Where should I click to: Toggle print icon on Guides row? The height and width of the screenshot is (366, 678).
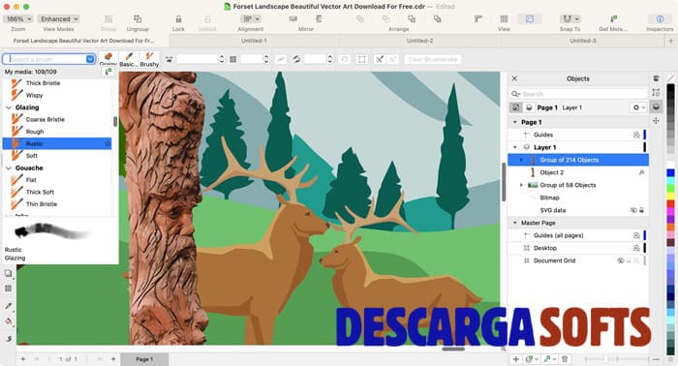(x=636, y=135)
